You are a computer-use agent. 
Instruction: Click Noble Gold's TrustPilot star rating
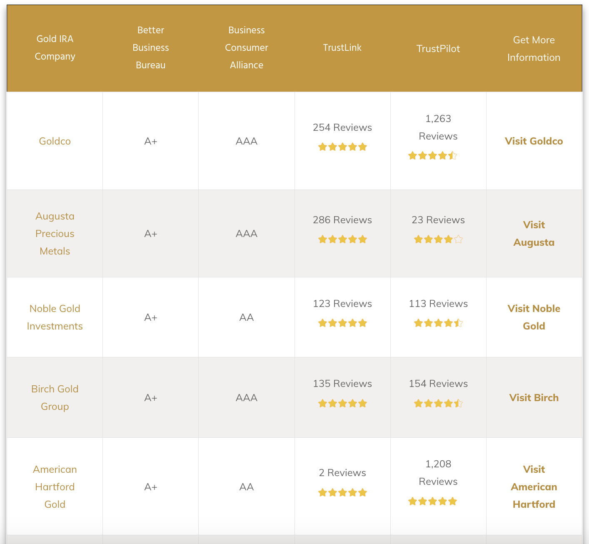[438, 323]
